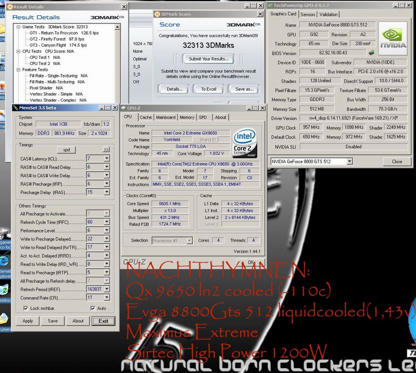This screenshot has height=373, width=416.
Task: Click the 32313 3DMarks score text
Action: click(x=209, y=45)
